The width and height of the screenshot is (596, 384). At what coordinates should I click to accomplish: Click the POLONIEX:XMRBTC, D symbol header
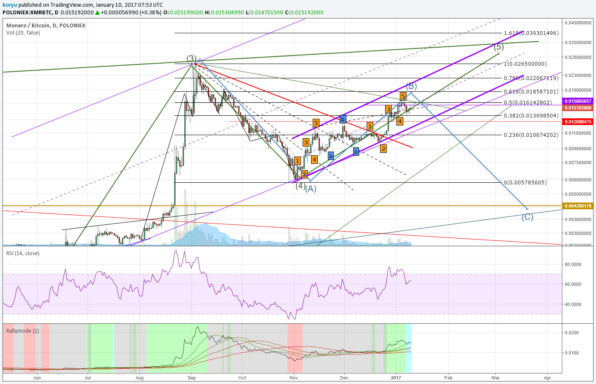[x=30, y=13]
